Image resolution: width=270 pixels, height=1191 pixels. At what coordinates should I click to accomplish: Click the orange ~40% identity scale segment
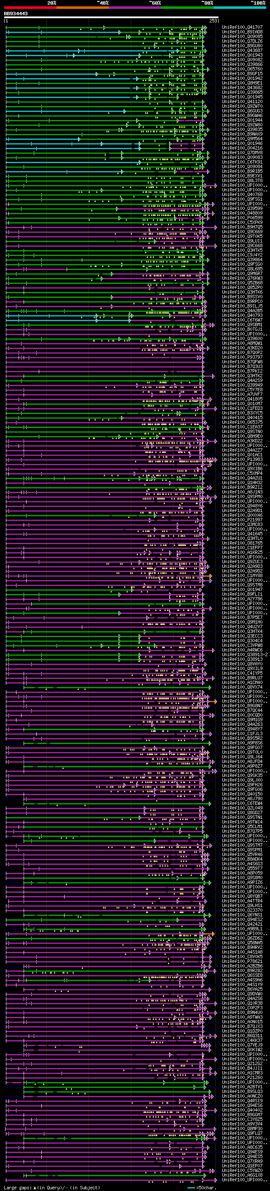(83, 8)
